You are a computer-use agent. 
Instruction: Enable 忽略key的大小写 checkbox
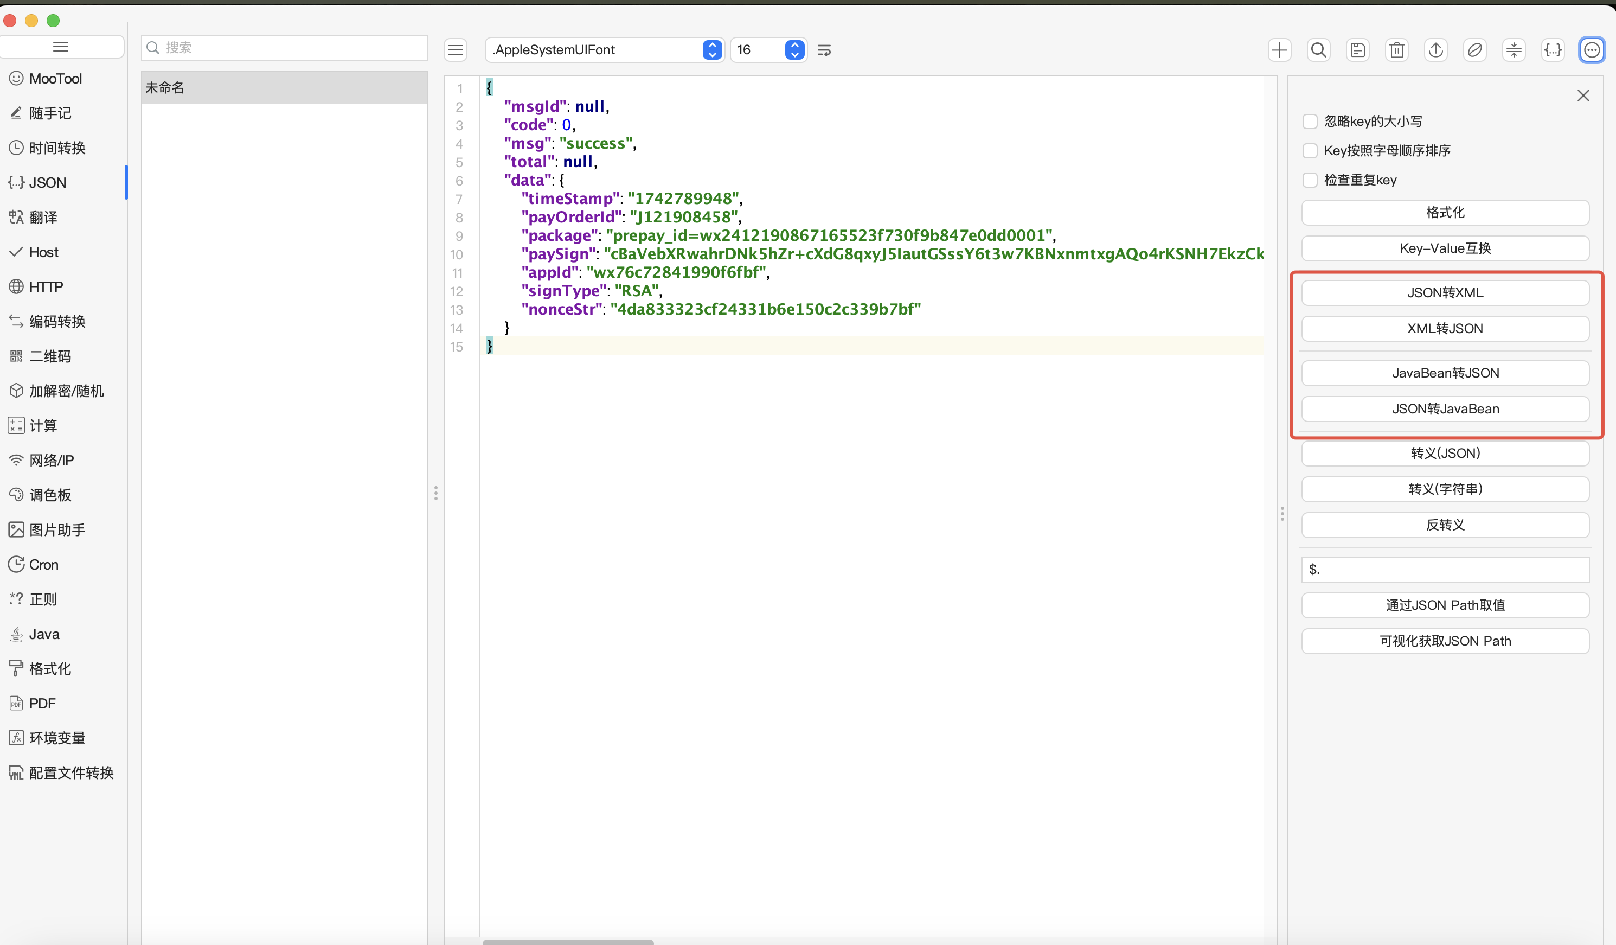[x=1310, y=122]
